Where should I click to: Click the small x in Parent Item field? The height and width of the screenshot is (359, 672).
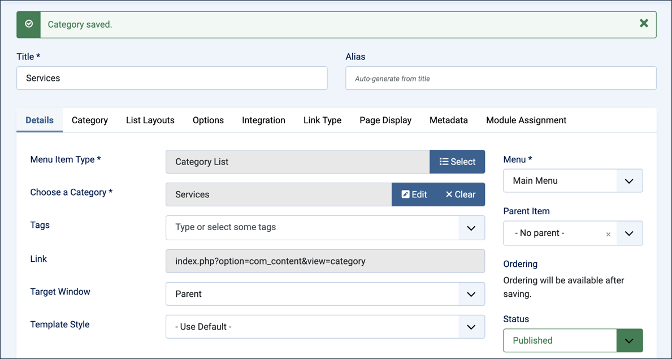608,234
